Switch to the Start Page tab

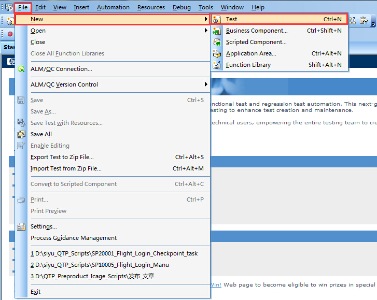[x=9, y=47]
